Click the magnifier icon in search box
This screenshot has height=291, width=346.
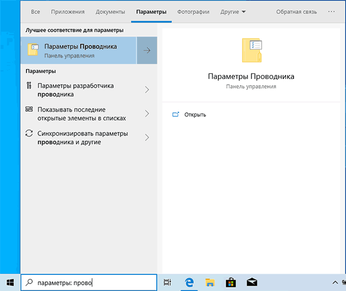point(29,282)
